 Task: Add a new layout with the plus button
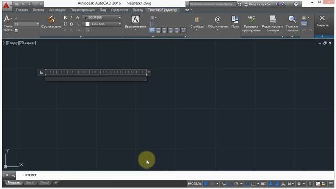[x=56, y=183]
